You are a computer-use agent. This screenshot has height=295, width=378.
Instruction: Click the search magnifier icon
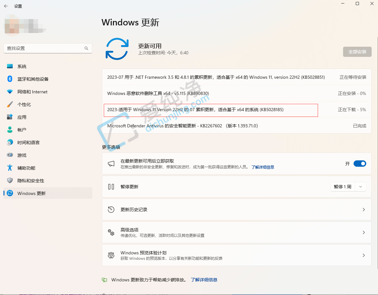coord(86,48)
